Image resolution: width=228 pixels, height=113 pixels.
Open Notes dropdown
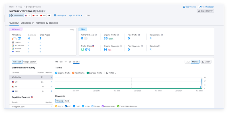pyautogui.click(x=111, y=73)
